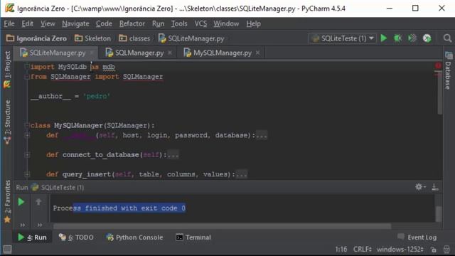455x256 pixels.
Task: Expand the connect_to_database method fold
Action: tap(27, 155)
